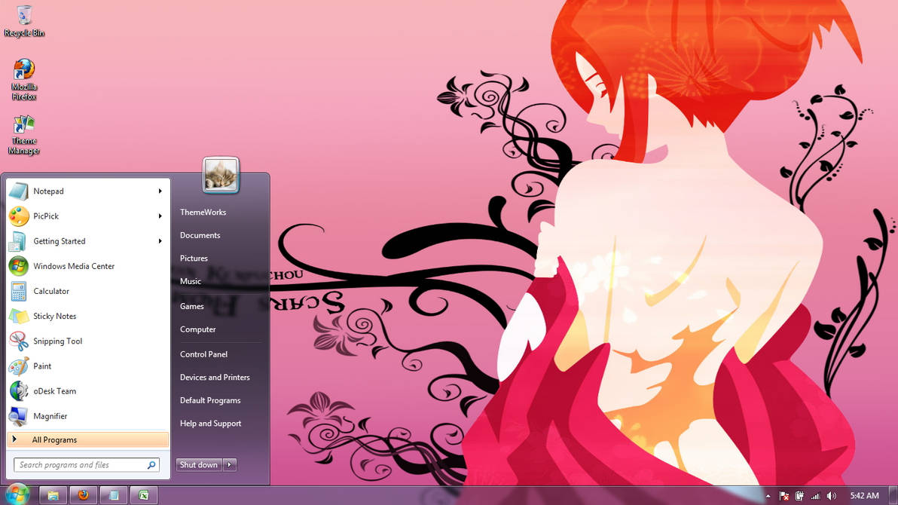Screen dimensions: 898x505
Task: Launch Firefox from the taskbar
Action: [x=84, y=495]
